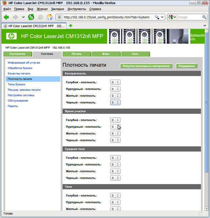Open Обработка бумаги in the sidebar
This screenshot has height=218, width=210.
20,68
